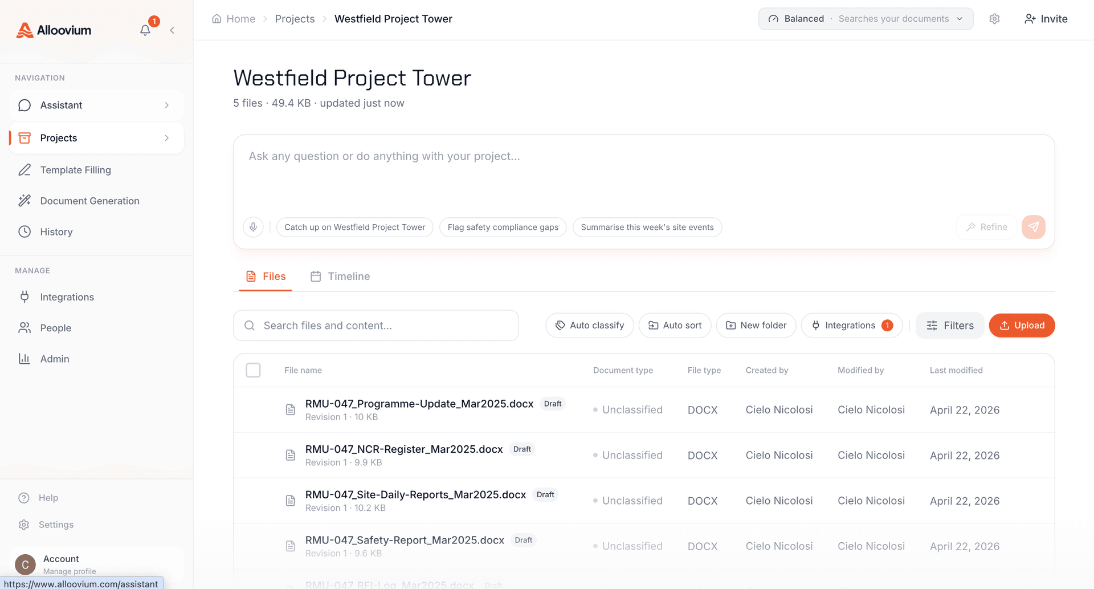The width and height of the screenshot is (1094, 589).
Task: Expand the Assistant submenu arrow
Action: click(x=166, y=105)
